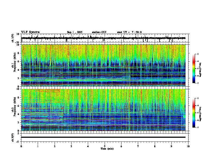Click the lower color bar beside ch.2 spectrogram

point(194,113)
